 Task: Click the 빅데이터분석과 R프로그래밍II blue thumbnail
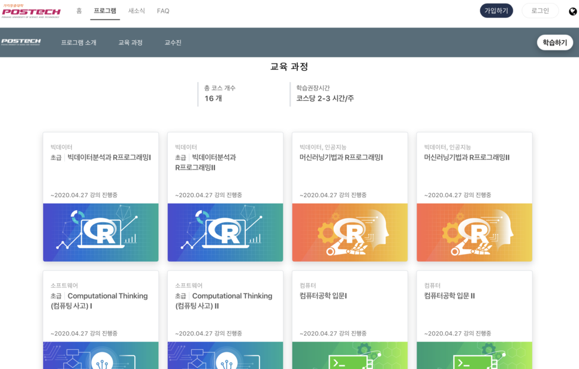pos(225,232)
